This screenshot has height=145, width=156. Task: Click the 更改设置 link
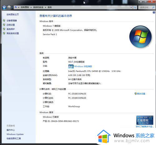tap(141, 94)
